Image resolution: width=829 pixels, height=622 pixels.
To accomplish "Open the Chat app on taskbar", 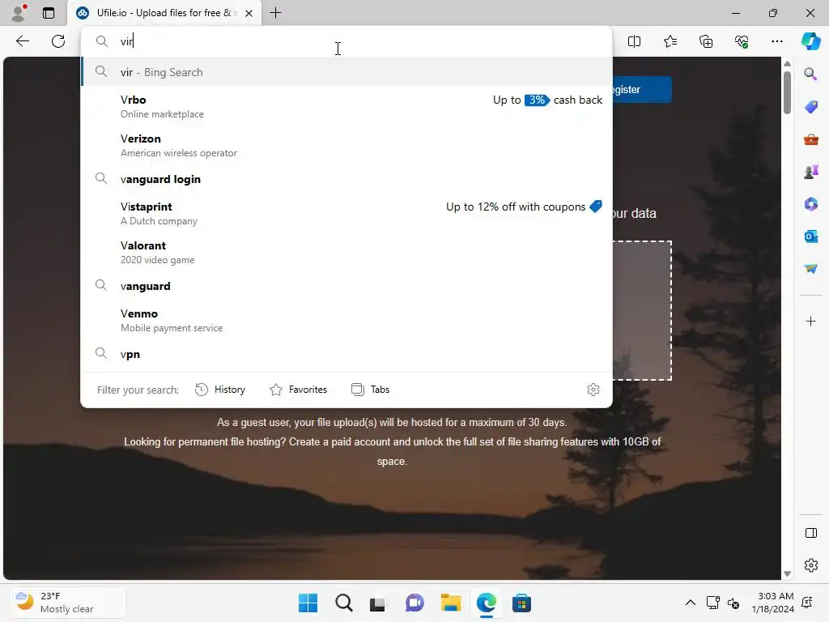I will point(415,603).
